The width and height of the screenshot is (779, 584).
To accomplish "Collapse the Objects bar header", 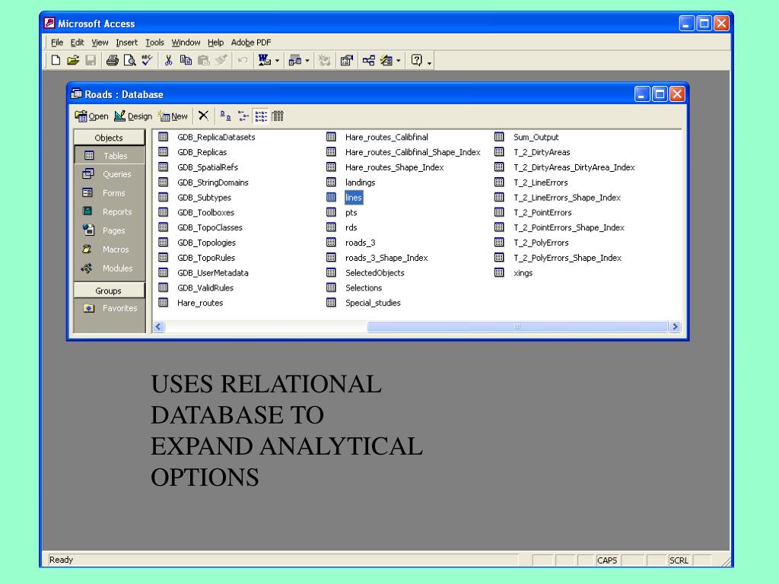I will pyautogui.click(x=110, y=138).
